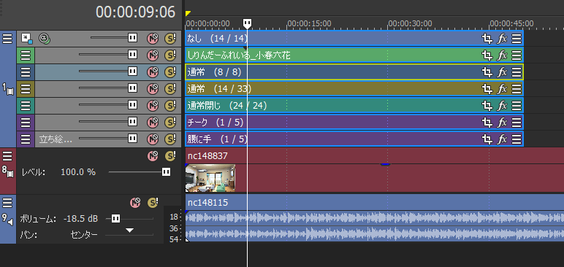Image resolution: width=564 pixels, height=267 pixels.
Task: Solo the 立ち絵... track
Action: 170,139
